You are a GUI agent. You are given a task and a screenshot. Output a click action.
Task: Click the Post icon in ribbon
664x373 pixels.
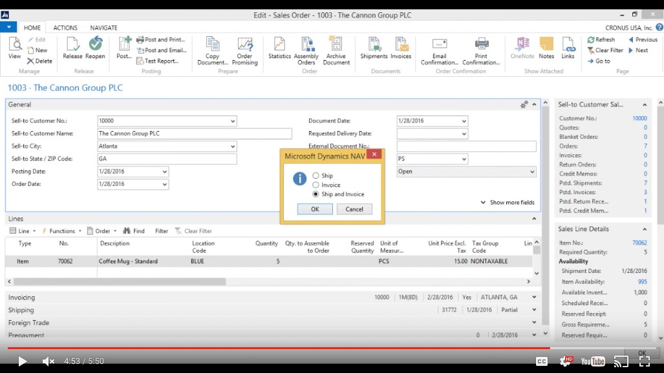pyautogui.click(x=124, y=48)
